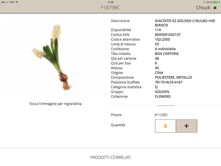Click the alternative code 152-2350

(x=162, y=39)
